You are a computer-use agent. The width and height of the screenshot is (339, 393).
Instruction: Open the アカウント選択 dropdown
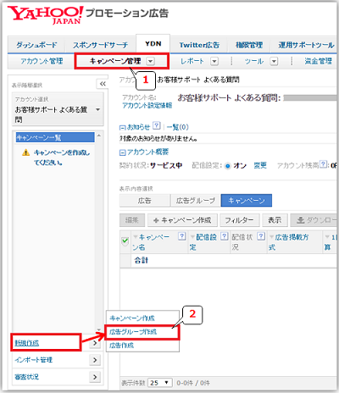58,109
